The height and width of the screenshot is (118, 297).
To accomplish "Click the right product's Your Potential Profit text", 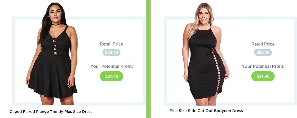I will click(x=263, y=66).
